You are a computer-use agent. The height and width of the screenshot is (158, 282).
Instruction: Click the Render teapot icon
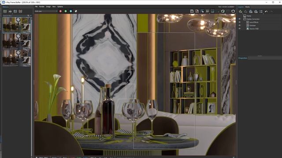click(x=233, y=11)
